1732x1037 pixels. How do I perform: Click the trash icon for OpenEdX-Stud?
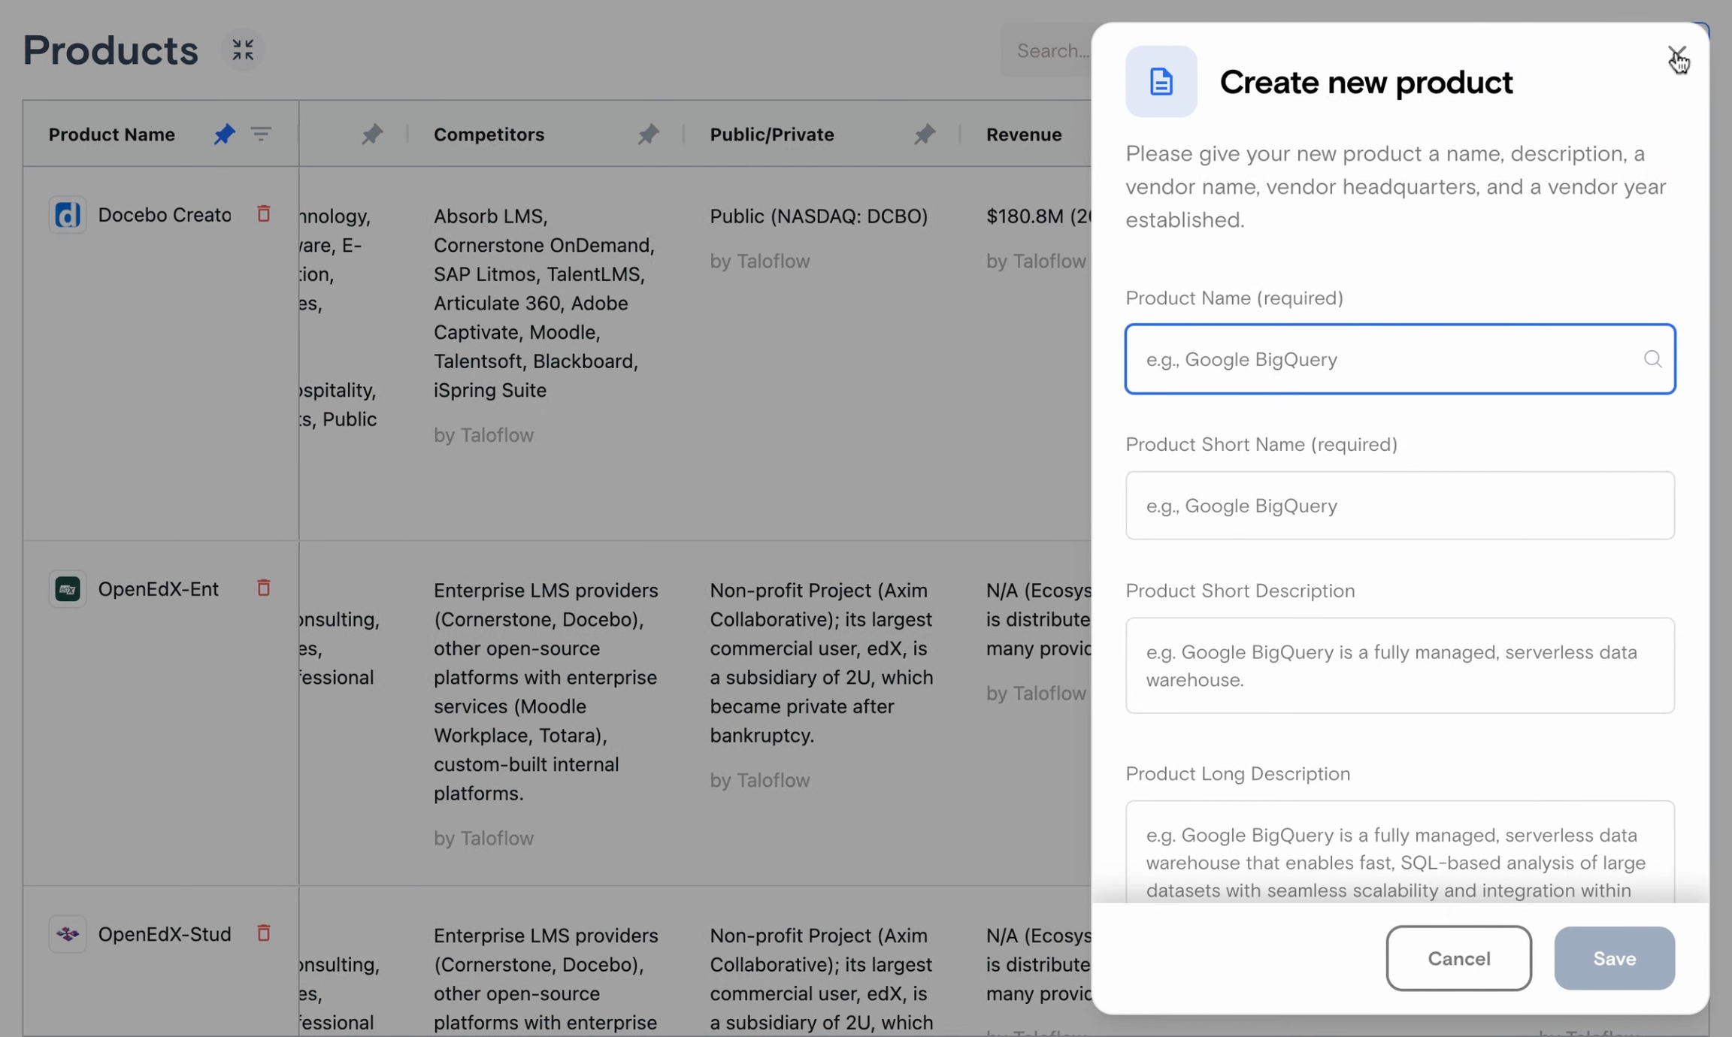[263, 933]
